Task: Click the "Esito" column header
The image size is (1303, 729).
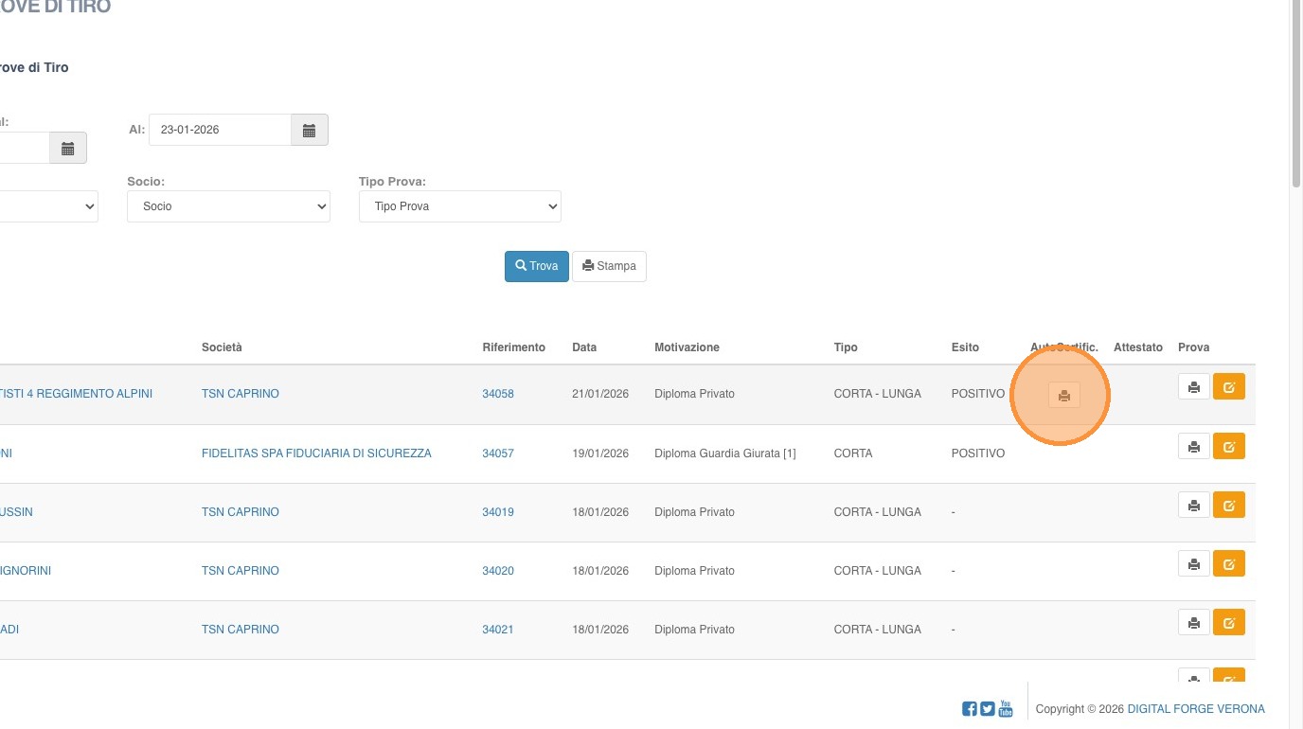Action: coord(965,347)
